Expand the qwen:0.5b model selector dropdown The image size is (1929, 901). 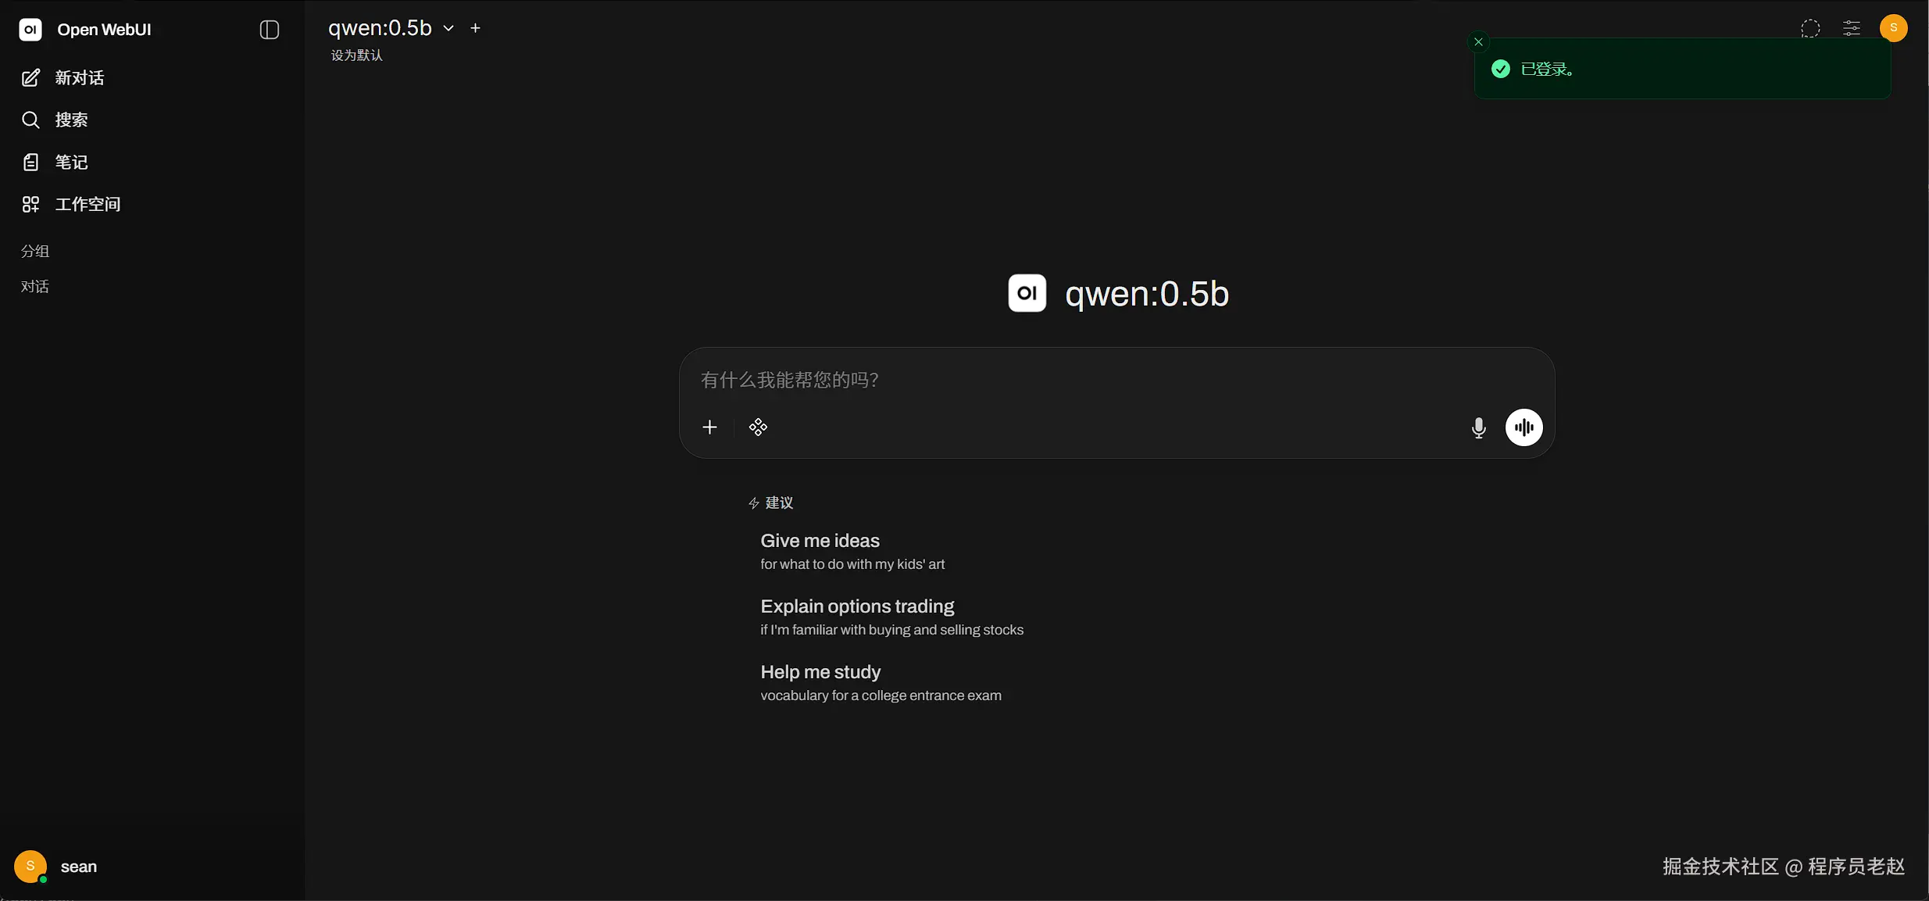tap(448, 27)
